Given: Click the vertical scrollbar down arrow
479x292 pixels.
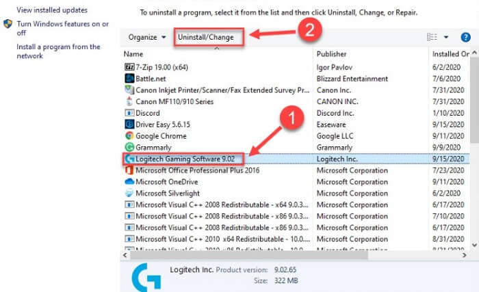Looking at the screenshot, I should pos(474,245).
